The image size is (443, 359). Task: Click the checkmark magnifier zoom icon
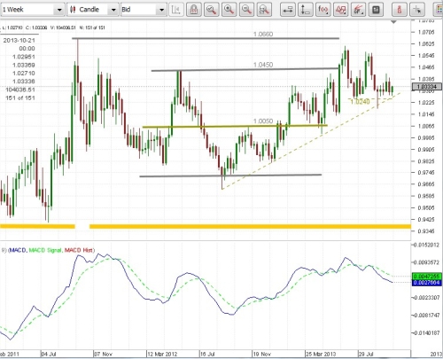click(x=212, y=10)
